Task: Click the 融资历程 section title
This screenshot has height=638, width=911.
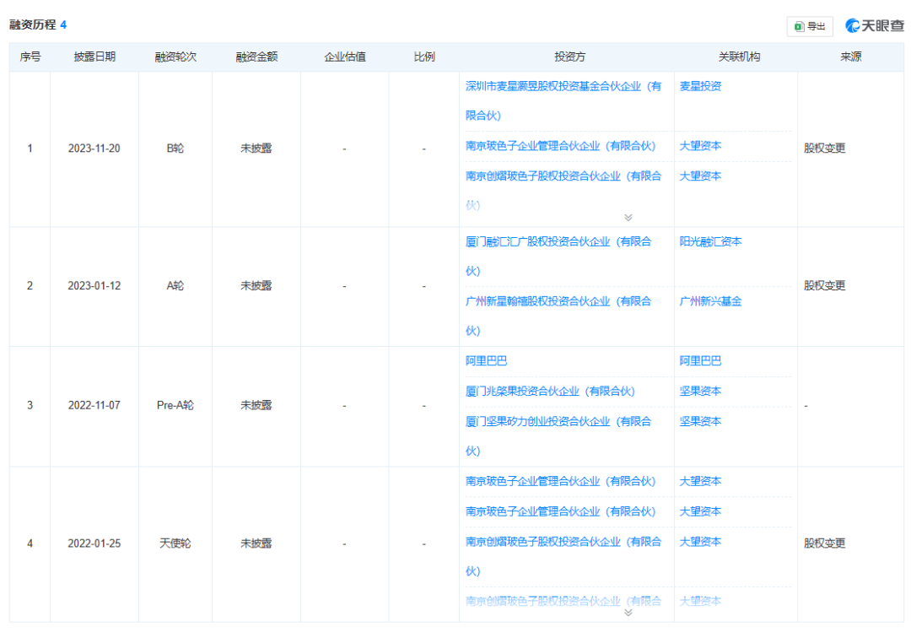Action: [33, 24]
